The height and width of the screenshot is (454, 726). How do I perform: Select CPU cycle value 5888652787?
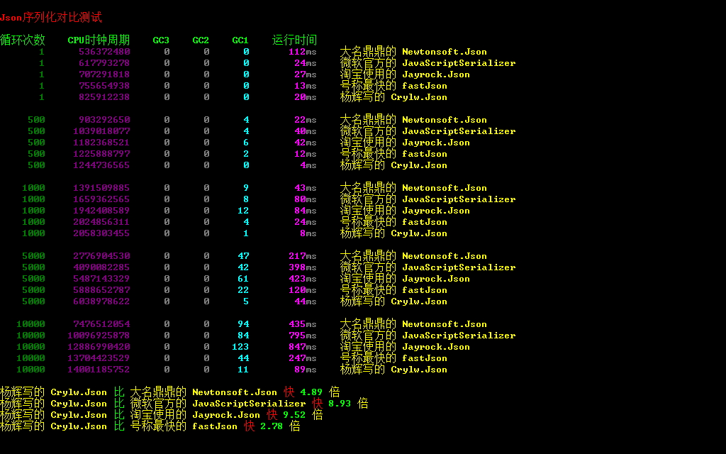click(101, 290)
